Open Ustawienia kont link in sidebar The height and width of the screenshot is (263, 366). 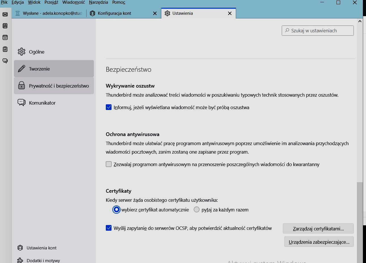[41, 248]
